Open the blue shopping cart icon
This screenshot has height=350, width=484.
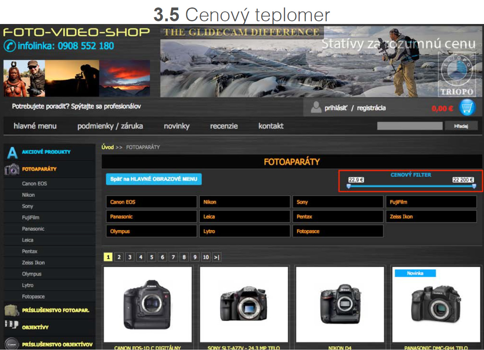(467, 107)
